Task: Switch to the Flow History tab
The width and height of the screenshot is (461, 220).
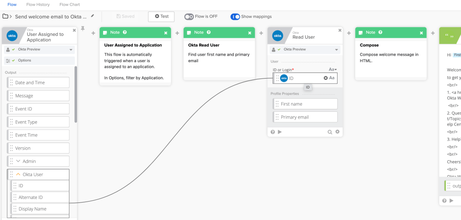Action: [x=38, y=4]
